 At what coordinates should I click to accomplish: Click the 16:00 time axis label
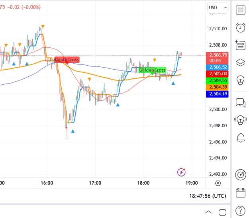(47, 183)
